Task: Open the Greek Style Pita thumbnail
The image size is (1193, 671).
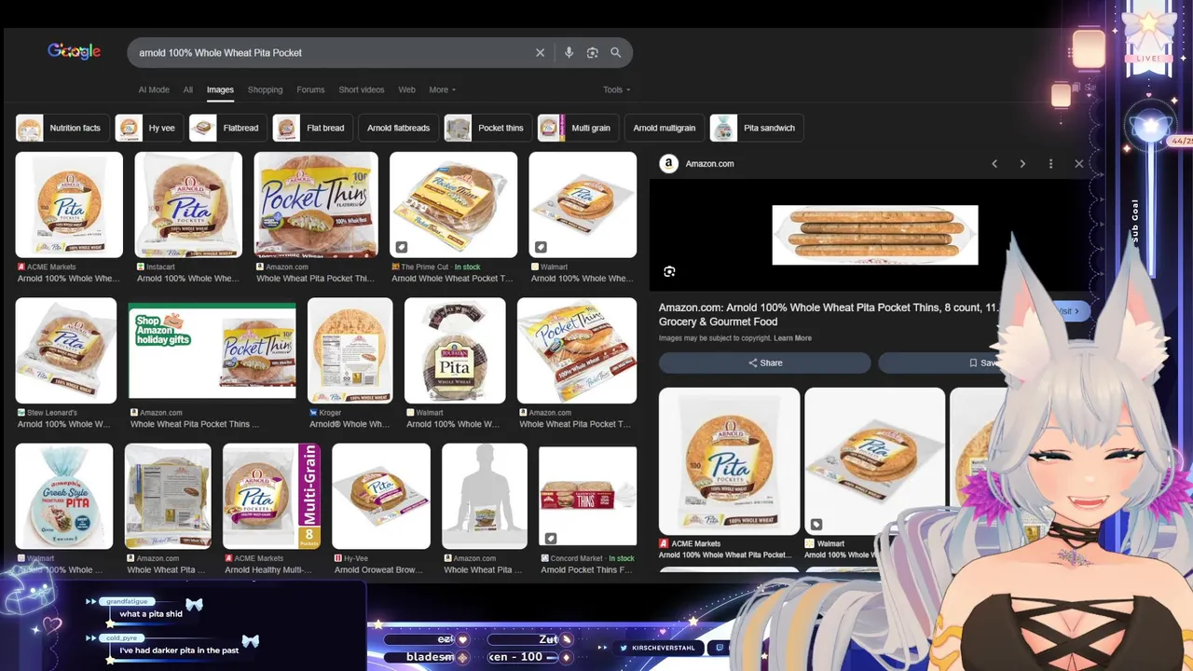Action: [x=64, y=496]
